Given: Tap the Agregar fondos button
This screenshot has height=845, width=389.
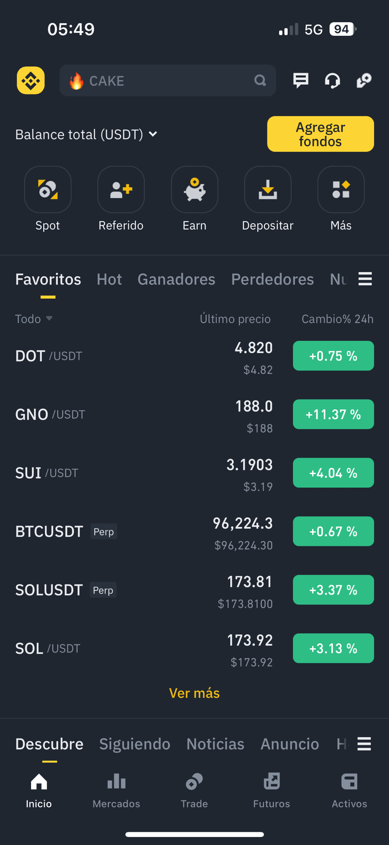Looking at the screenshot, I should (320, 134).
